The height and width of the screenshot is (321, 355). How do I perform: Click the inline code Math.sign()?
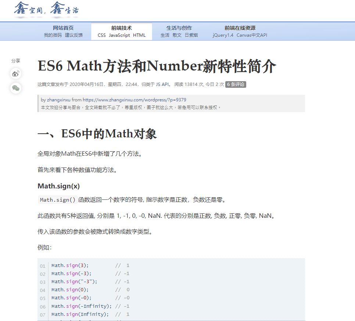tap(58, 200)
